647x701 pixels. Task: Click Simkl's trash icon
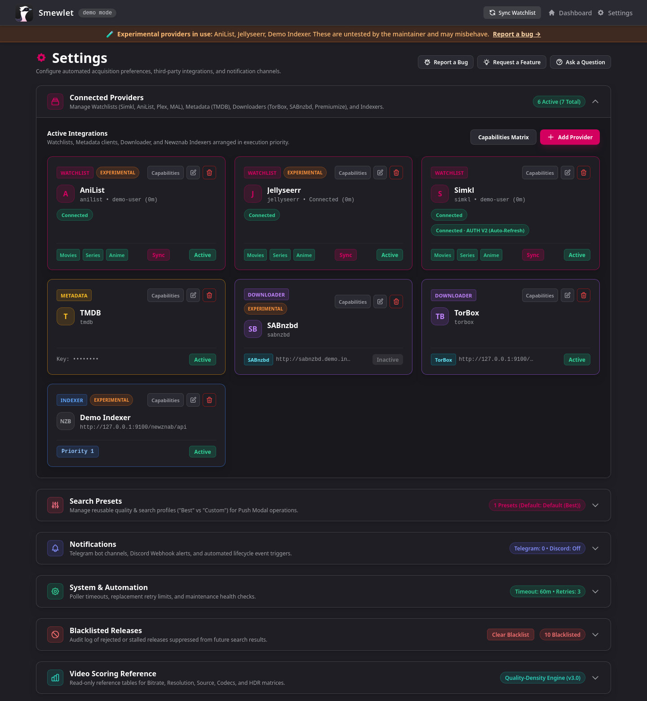pyautogui.click(x=584, y=173)
